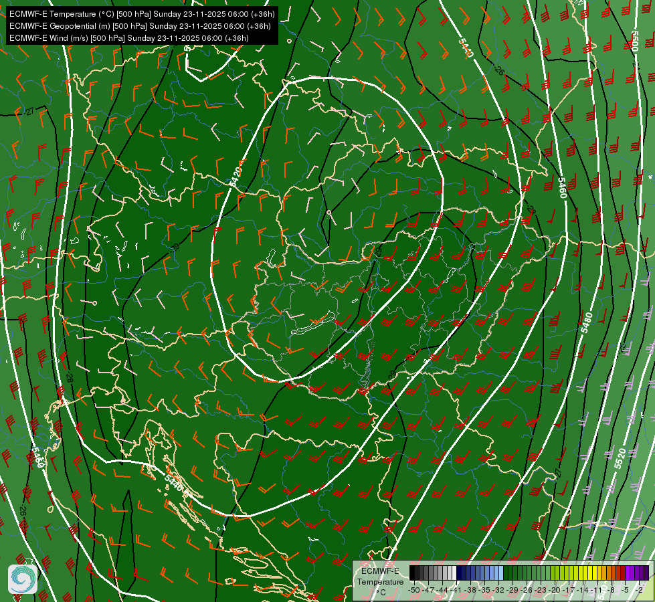Click the legend title ECMWF-E Temperature °C
This screenshot has height=602, width=655.
point(380,581)
